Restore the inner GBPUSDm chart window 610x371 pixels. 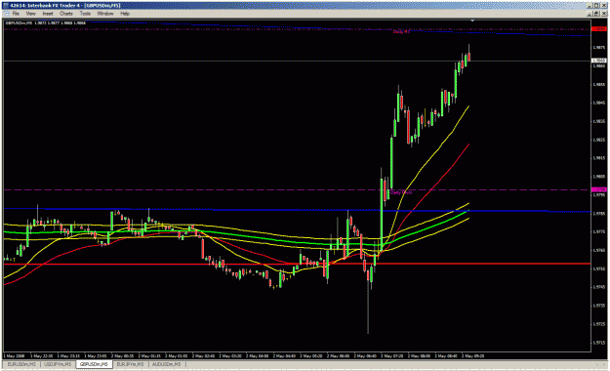(597, 14)
